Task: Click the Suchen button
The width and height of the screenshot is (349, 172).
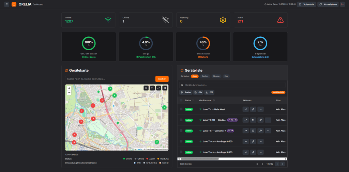Action: [162, 79]
